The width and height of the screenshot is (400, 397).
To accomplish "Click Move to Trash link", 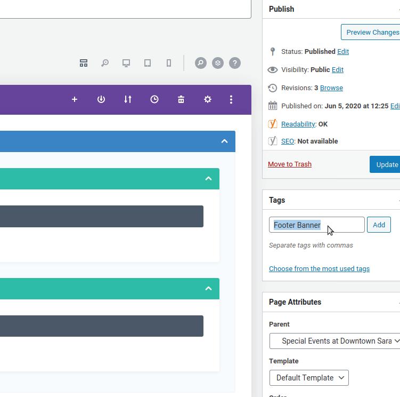I will click(290, 164).
